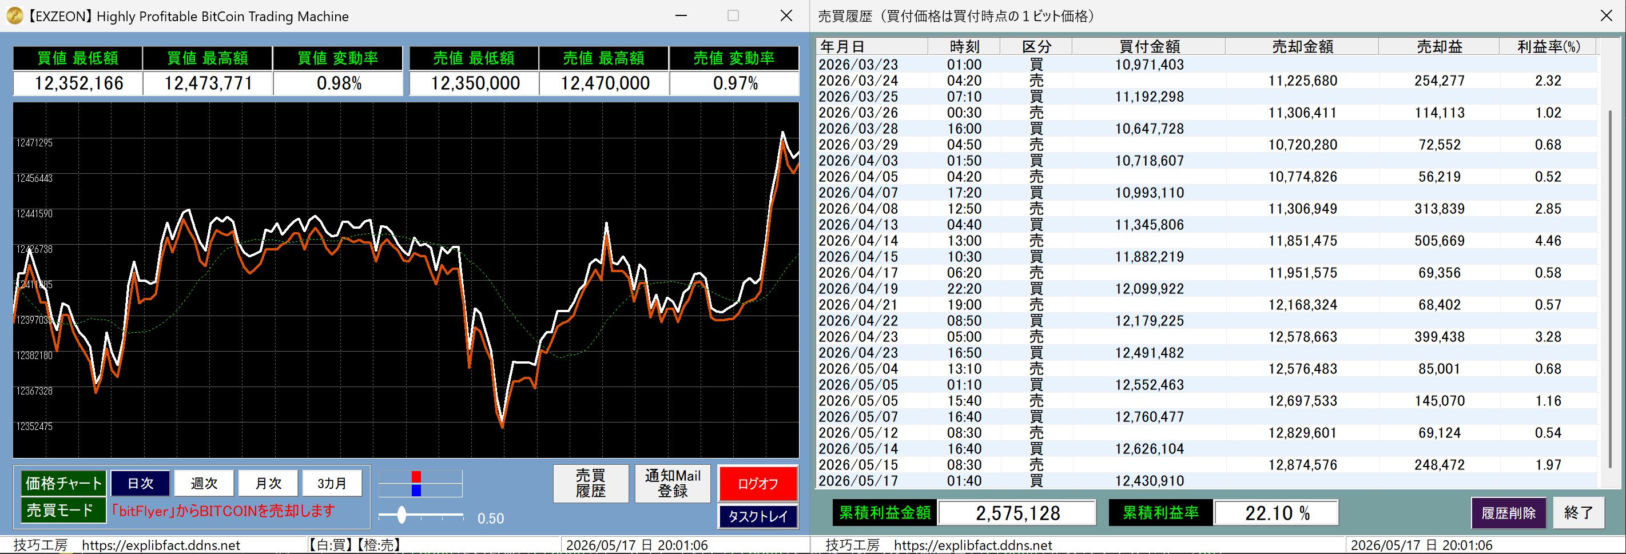Switch chart to 月次 monthly view
Screen dimensions: 1626x554
pyautogui.click(x=268, y=483)
